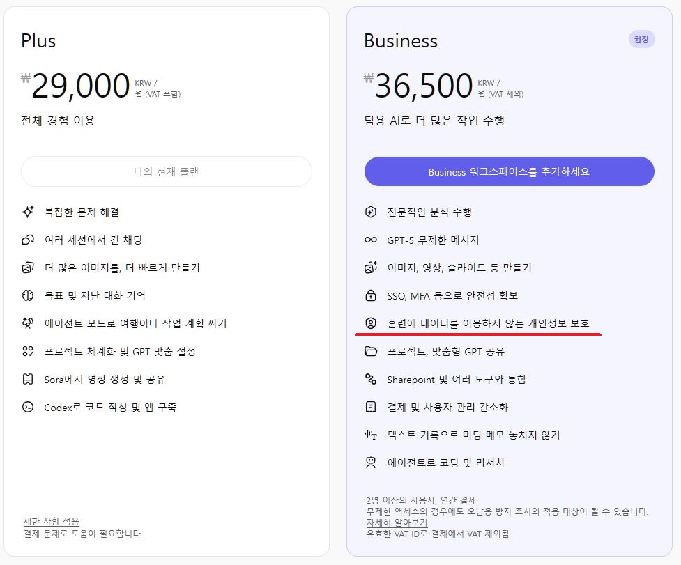Viewport: 681px width, 565px height.
Task: Click the agent mode icon beside 에이전트 모드로 여행이나 작업 계획 짜기
Action: pyautogui.click(x=28, y=323)
